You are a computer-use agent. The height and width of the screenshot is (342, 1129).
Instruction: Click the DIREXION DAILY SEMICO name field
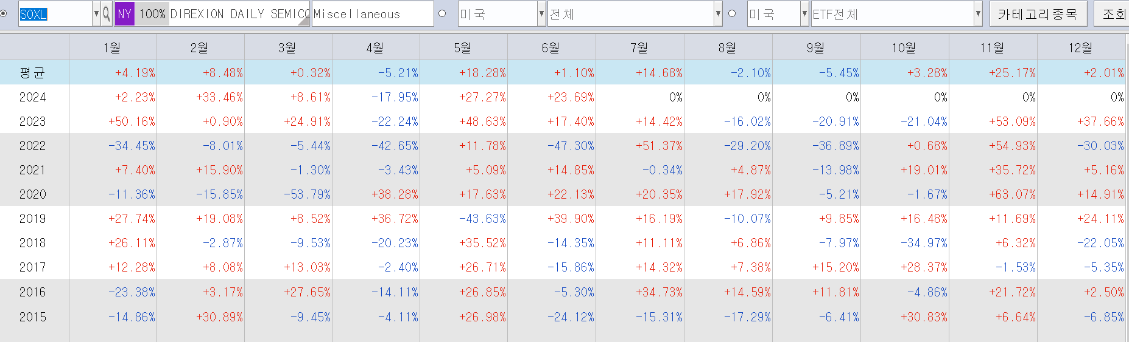coord(239,13)
